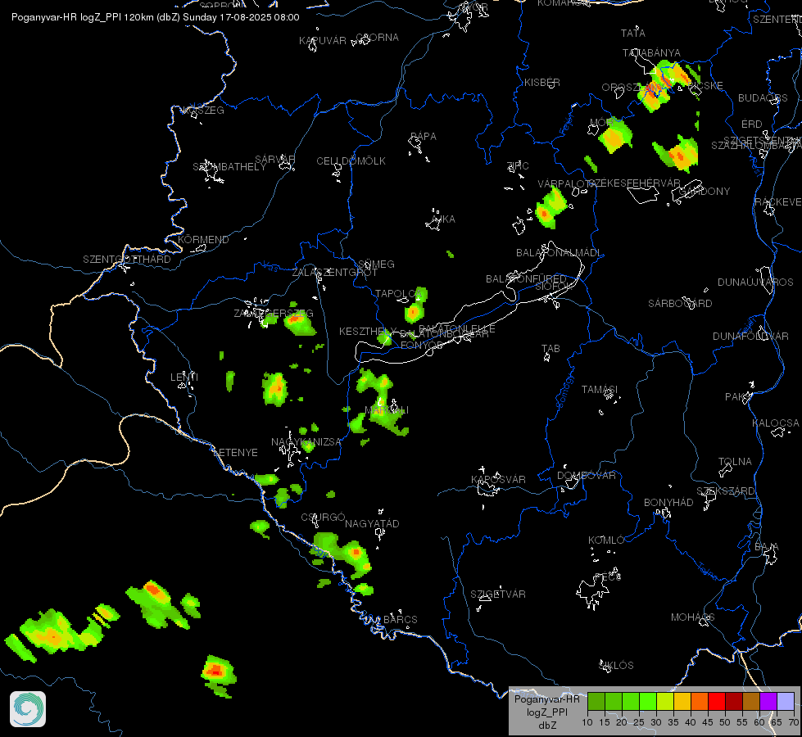
Task: Select the "CSURGÓ" town label
Action: (324, 517)
